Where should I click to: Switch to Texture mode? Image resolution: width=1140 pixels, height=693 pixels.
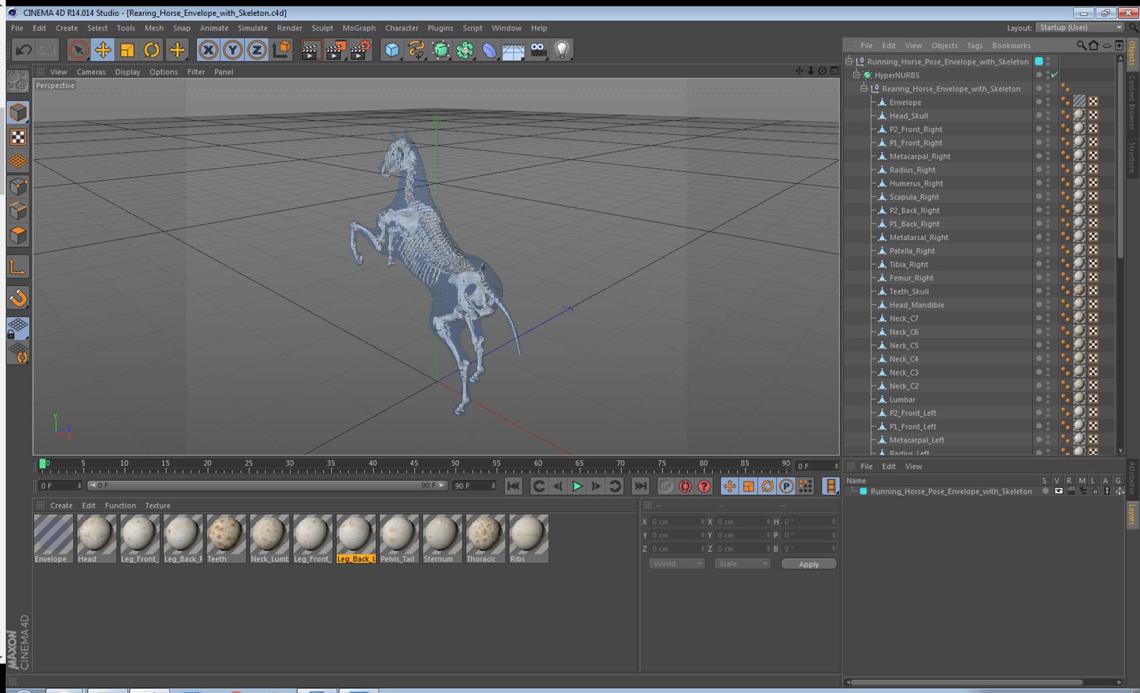click(x=18, y=137)
